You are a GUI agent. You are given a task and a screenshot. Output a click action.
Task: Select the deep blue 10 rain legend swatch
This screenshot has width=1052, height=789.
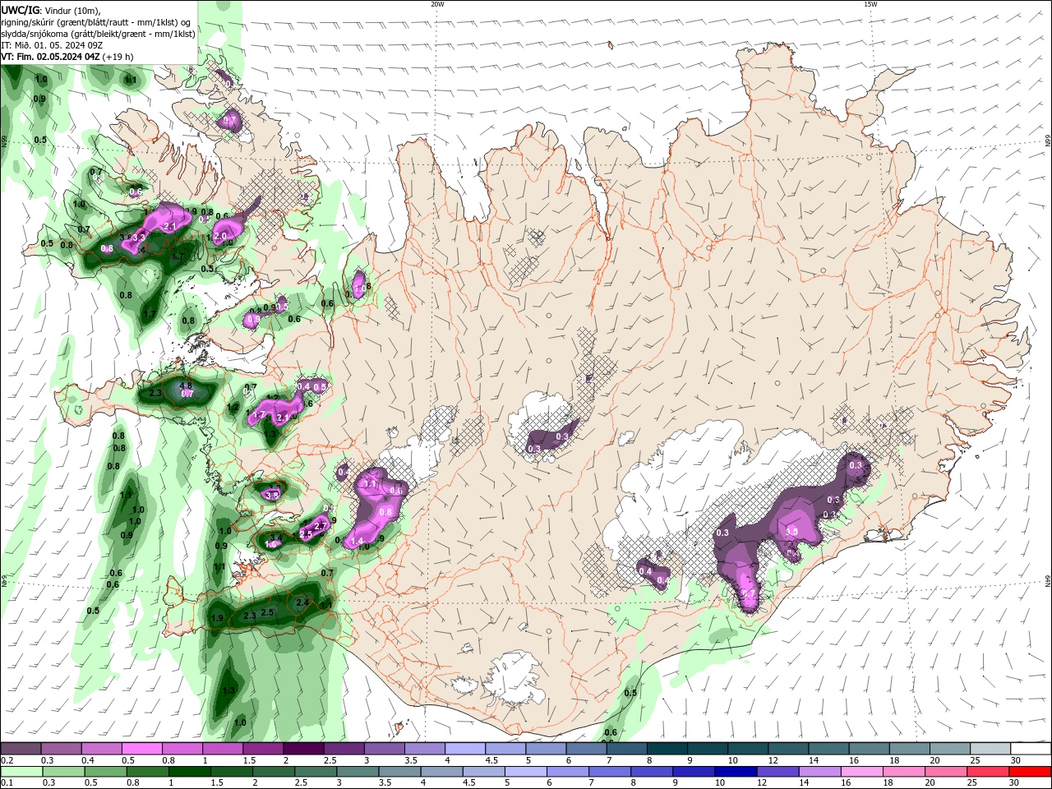[x=737, y=772]
